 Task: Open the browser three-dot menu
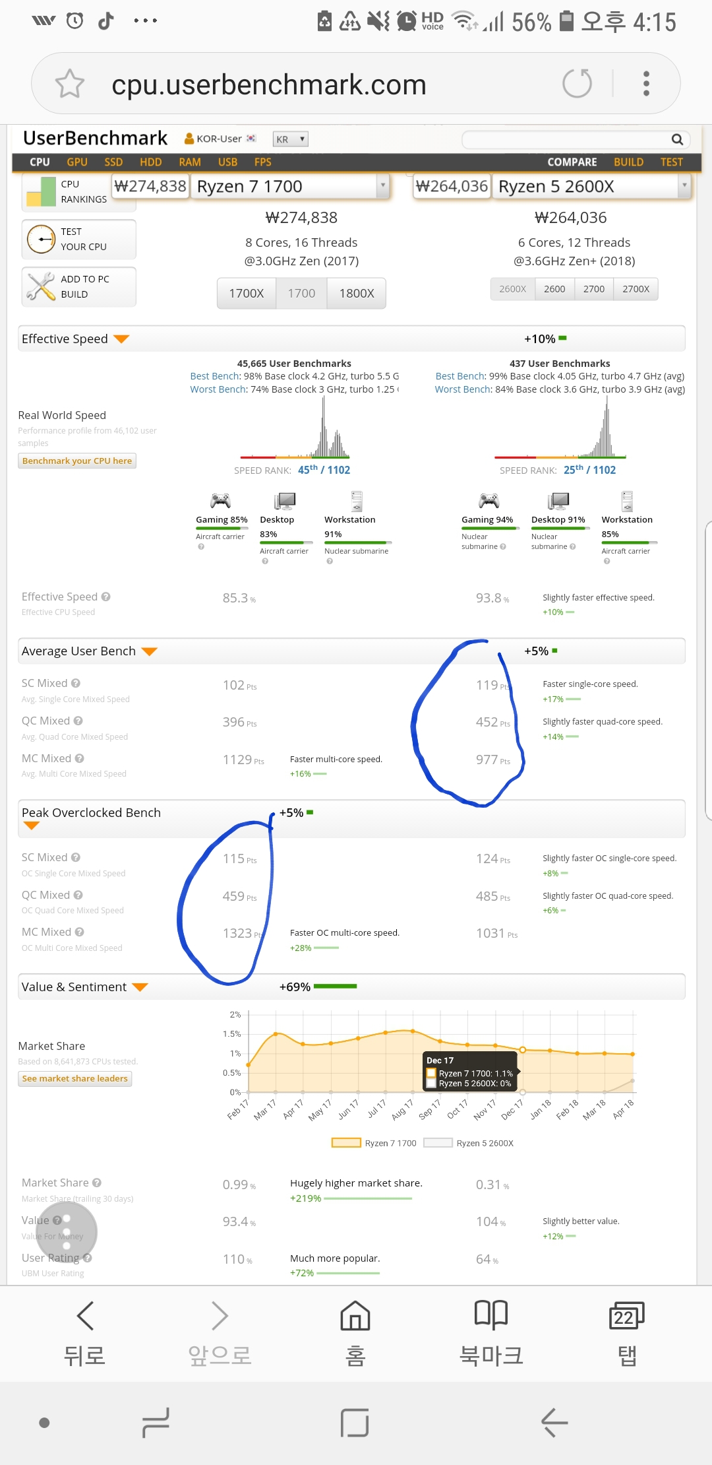point(646,83)
